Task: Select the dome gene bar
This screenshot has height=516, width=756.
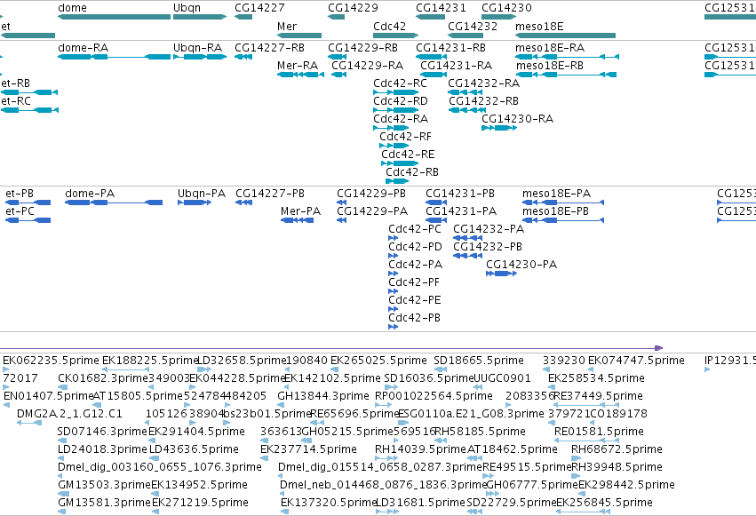Action: pyautogui.click(x=115, y=17)
